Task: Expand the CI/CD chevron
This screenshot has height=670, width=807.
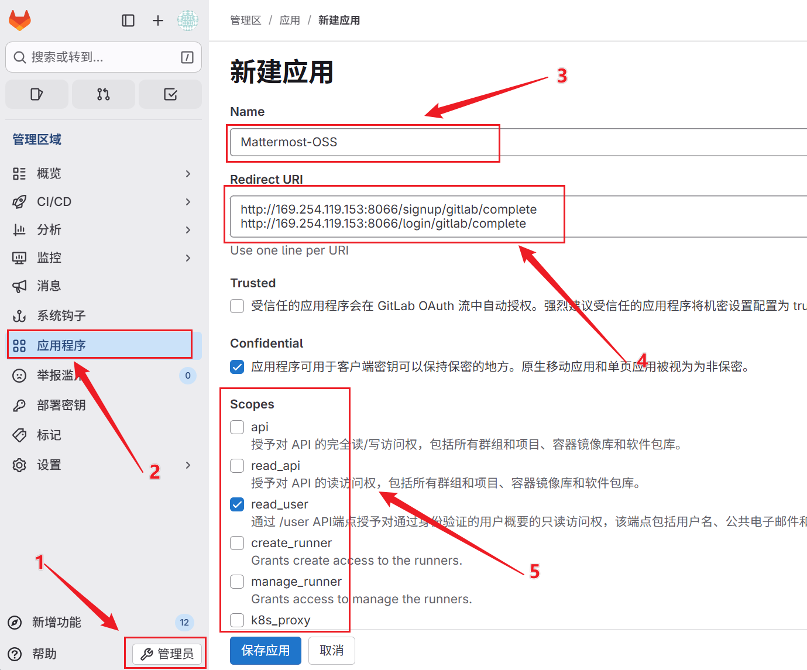Action: pos(188,202)
